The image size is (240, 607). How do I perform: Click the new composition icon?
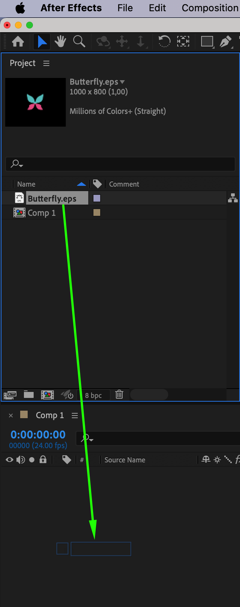(x=47, y=395)
